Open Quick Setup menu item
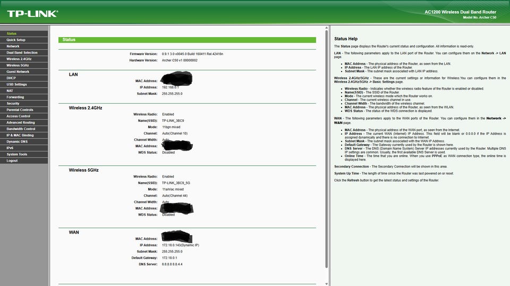Screen dimensions: 510x286 coord(24,40)
